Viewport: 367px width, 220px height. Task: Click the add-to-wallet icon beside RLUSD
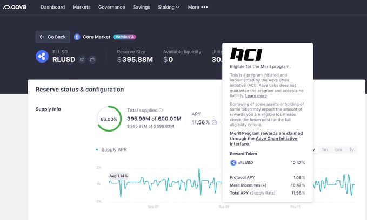92,59
